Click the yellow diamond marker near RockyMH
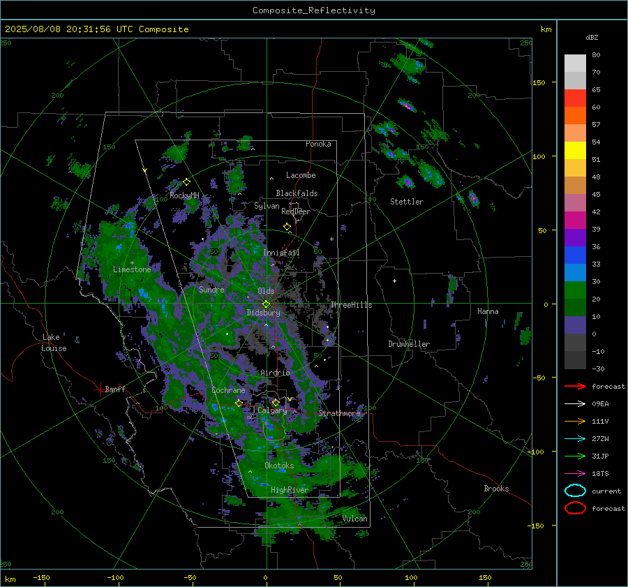The image size is (628, 587). [x=186, y=182]
